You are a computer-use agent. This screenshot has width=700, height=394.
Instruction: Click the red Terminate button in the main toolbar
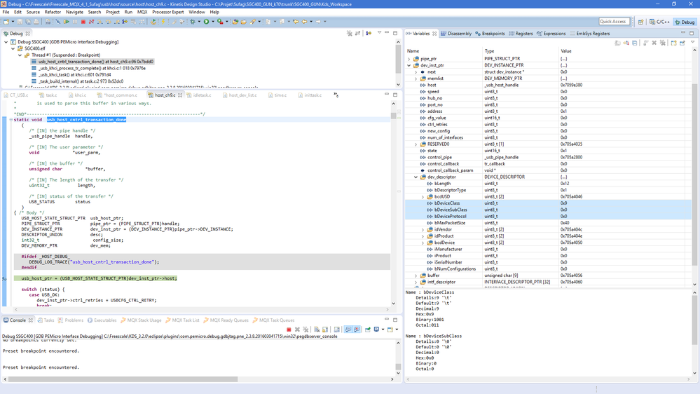click(x=83, y=22)
